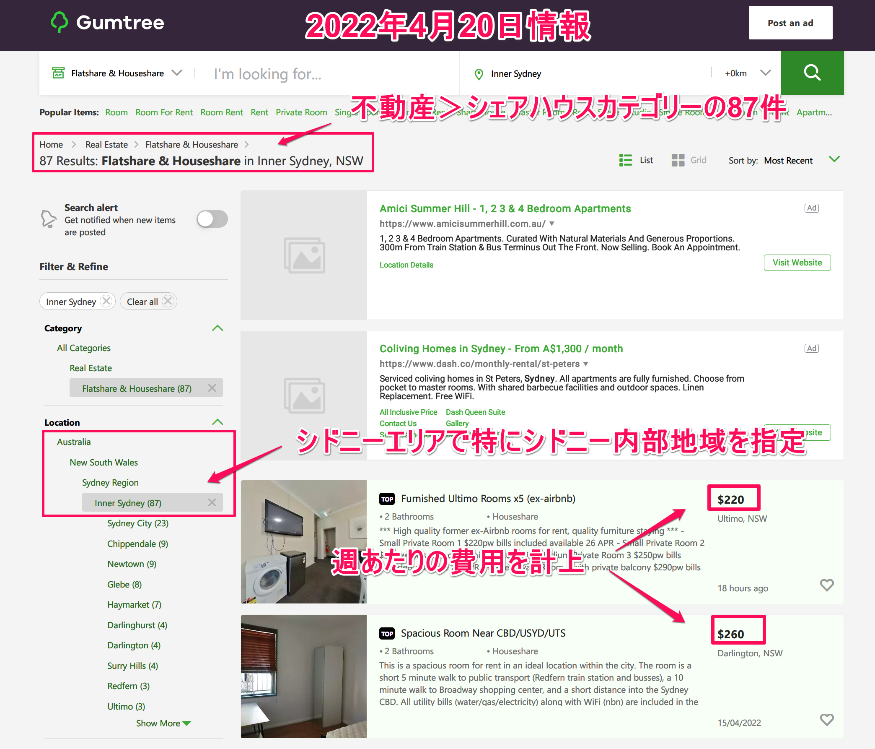Toggle the Search alert switch

pyautogui.click(x=212, y=219)
